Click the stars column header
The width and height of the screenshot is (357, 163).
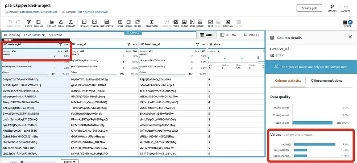pos(237,45)
